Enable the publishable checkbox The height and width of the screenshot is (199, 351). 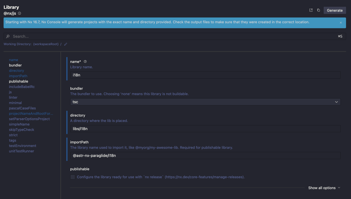[x=73, y=177]
